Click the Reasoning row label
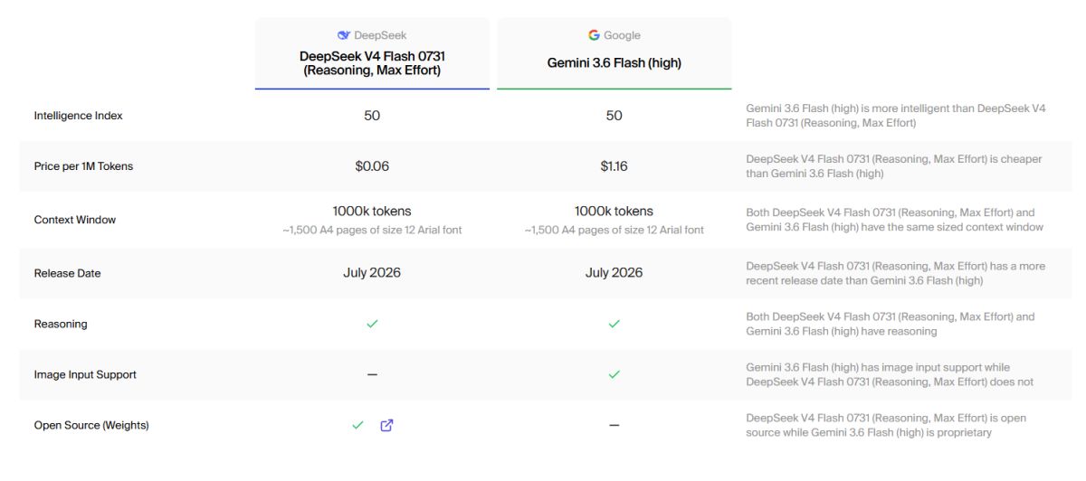 (x=61, y=324)
